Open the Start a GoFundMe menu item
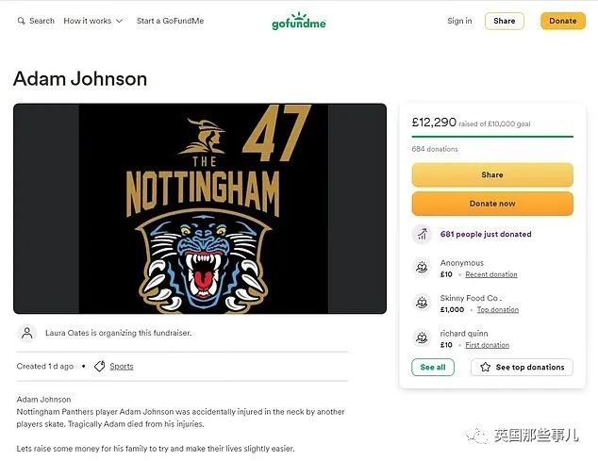 [170, 21]
